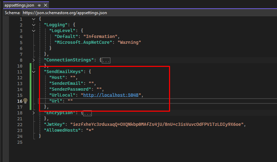Click the "Information" value text
The image size is (277, 162).
pos(100,36)
